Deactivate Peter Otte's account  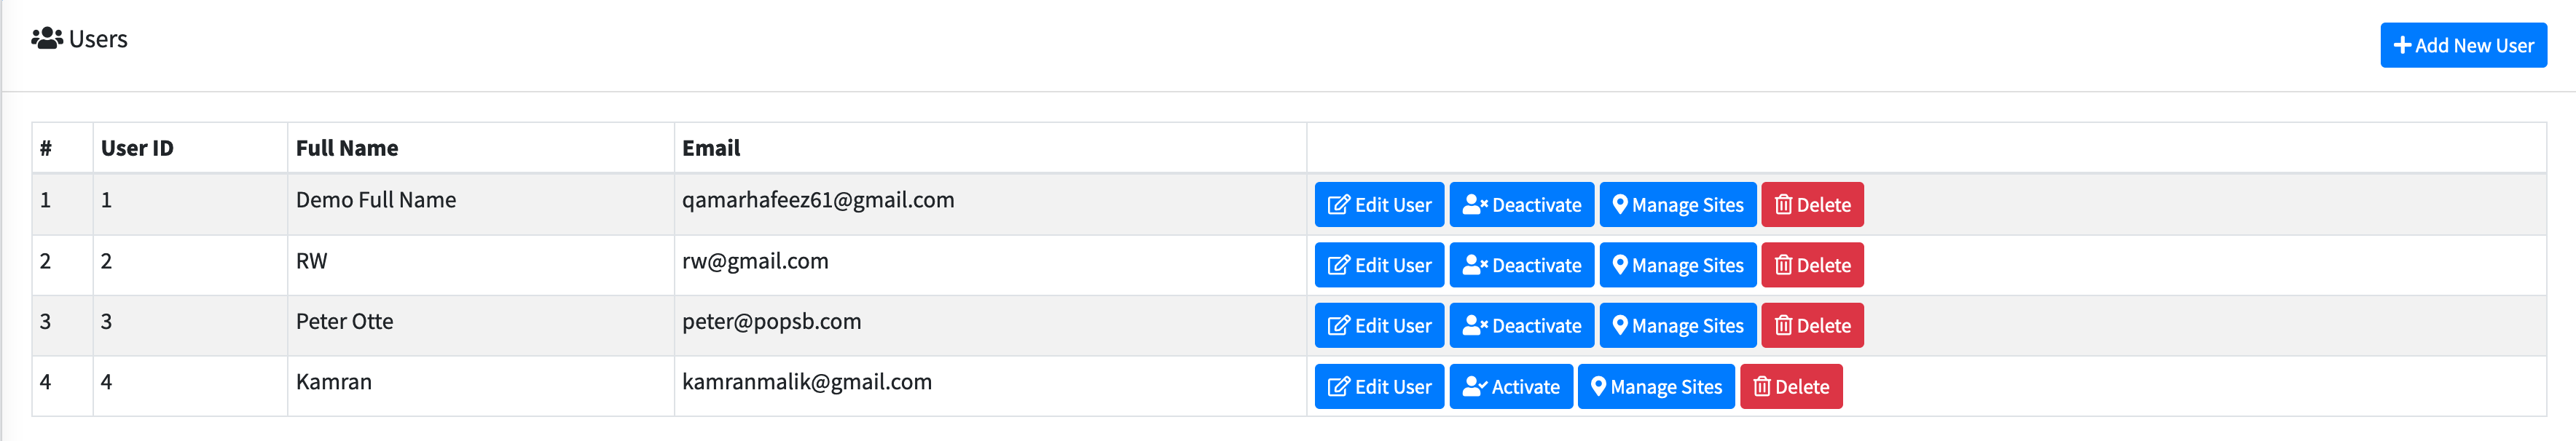click(x=1521, y=326)
